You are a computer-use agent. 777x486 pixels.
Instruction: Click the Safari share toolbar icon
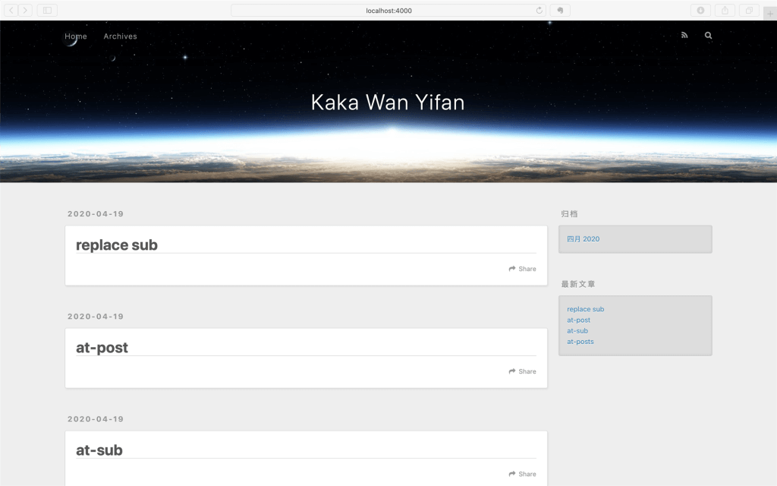coord(724,11)
